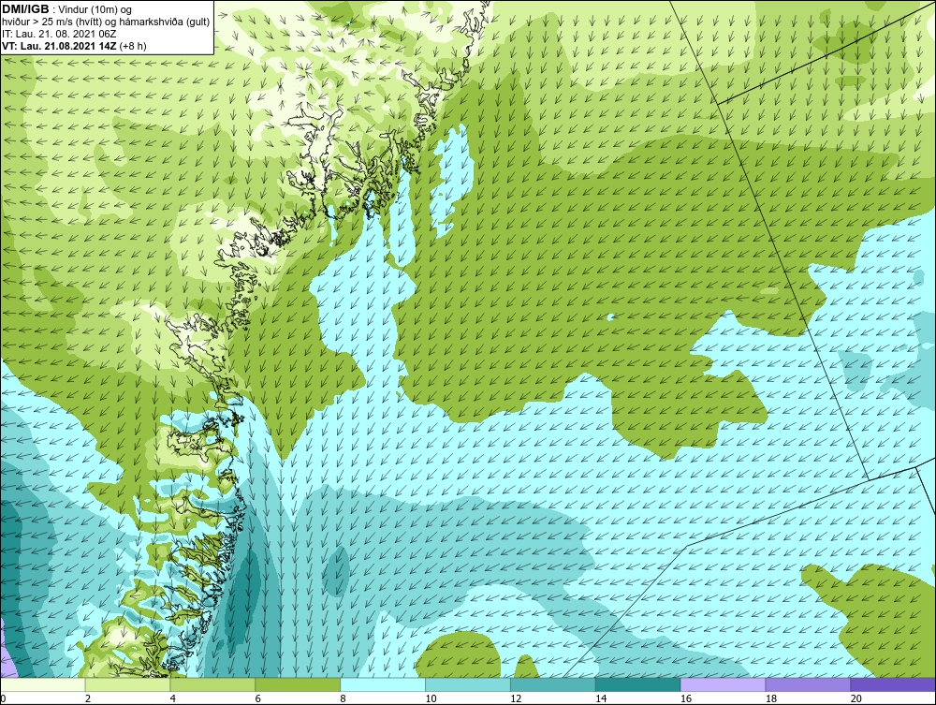This screenshot has width=936, height=705.
Task: Click the 18–20 m/s purple legend swatch
Action: [x=809, y=684]
